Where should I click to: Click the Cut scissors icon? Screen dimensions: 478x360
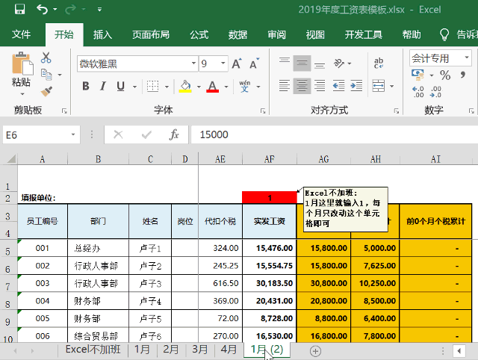(46, 58)
